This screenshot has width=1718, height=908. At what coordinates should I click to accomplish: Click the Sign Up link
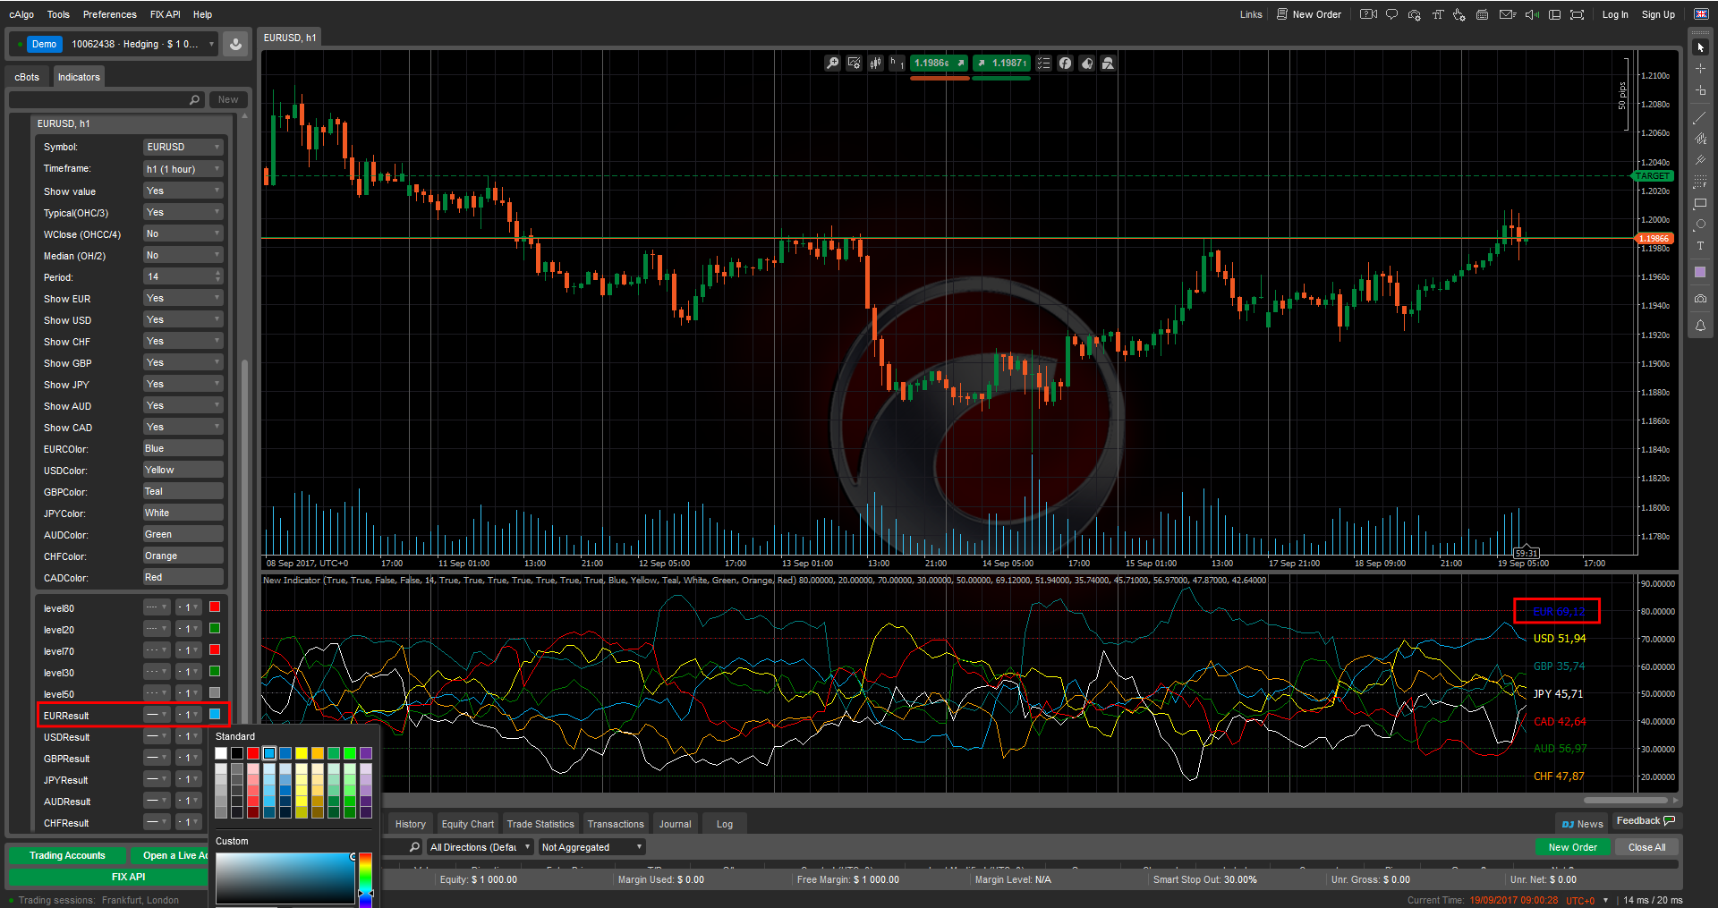pyautogui.click(x=1658, y=14)
